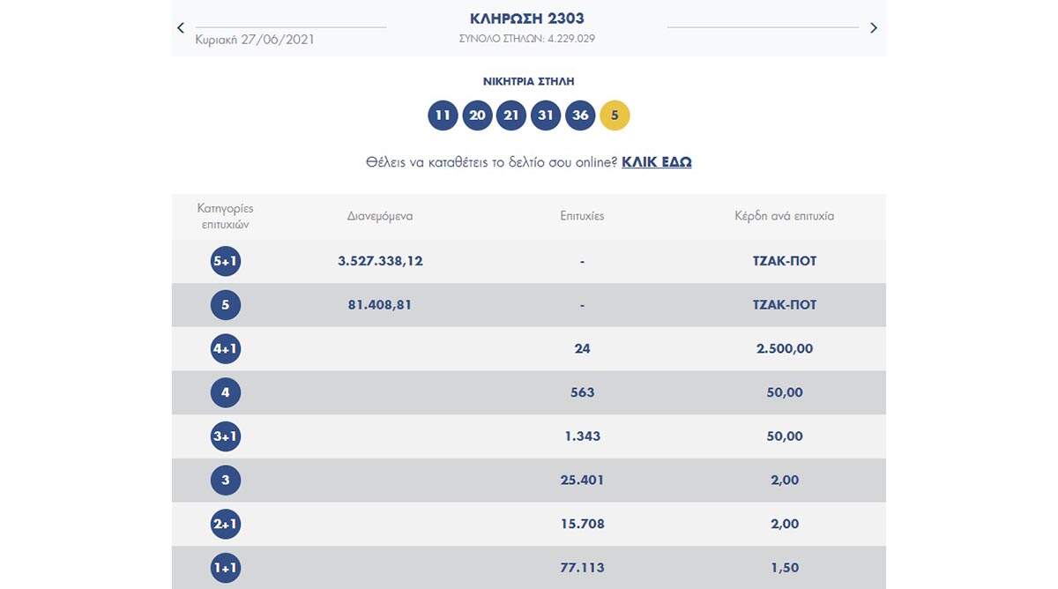Click the Διανεμόμενα column header
Screen dimensions: 1058x589
pos(380,216)
